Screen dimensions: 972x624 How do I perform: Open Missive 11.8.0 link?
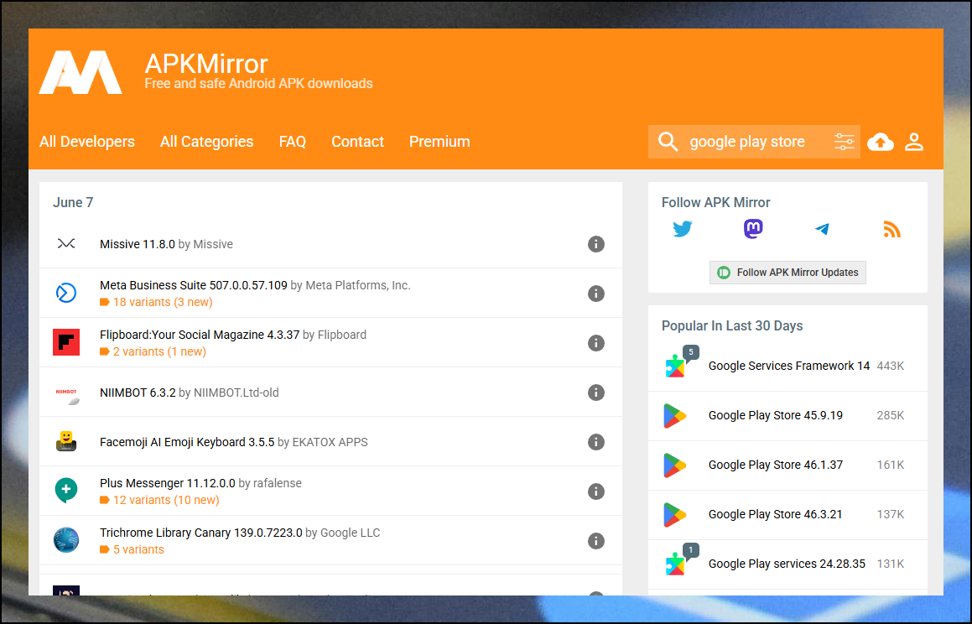pyautogui.click(x=138, y=244)
